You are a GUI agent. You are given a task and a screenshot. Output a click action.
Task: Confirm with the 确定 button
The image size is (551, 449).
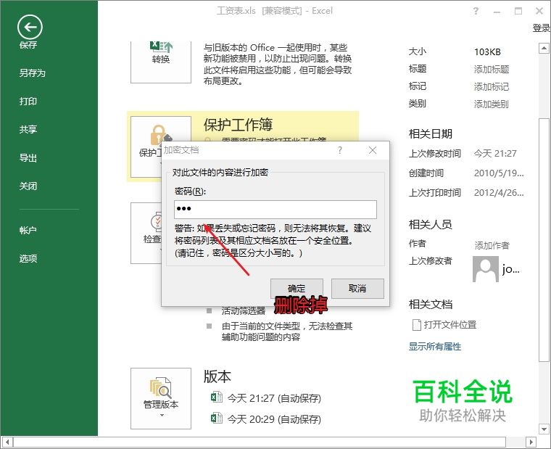coord(297,289)
